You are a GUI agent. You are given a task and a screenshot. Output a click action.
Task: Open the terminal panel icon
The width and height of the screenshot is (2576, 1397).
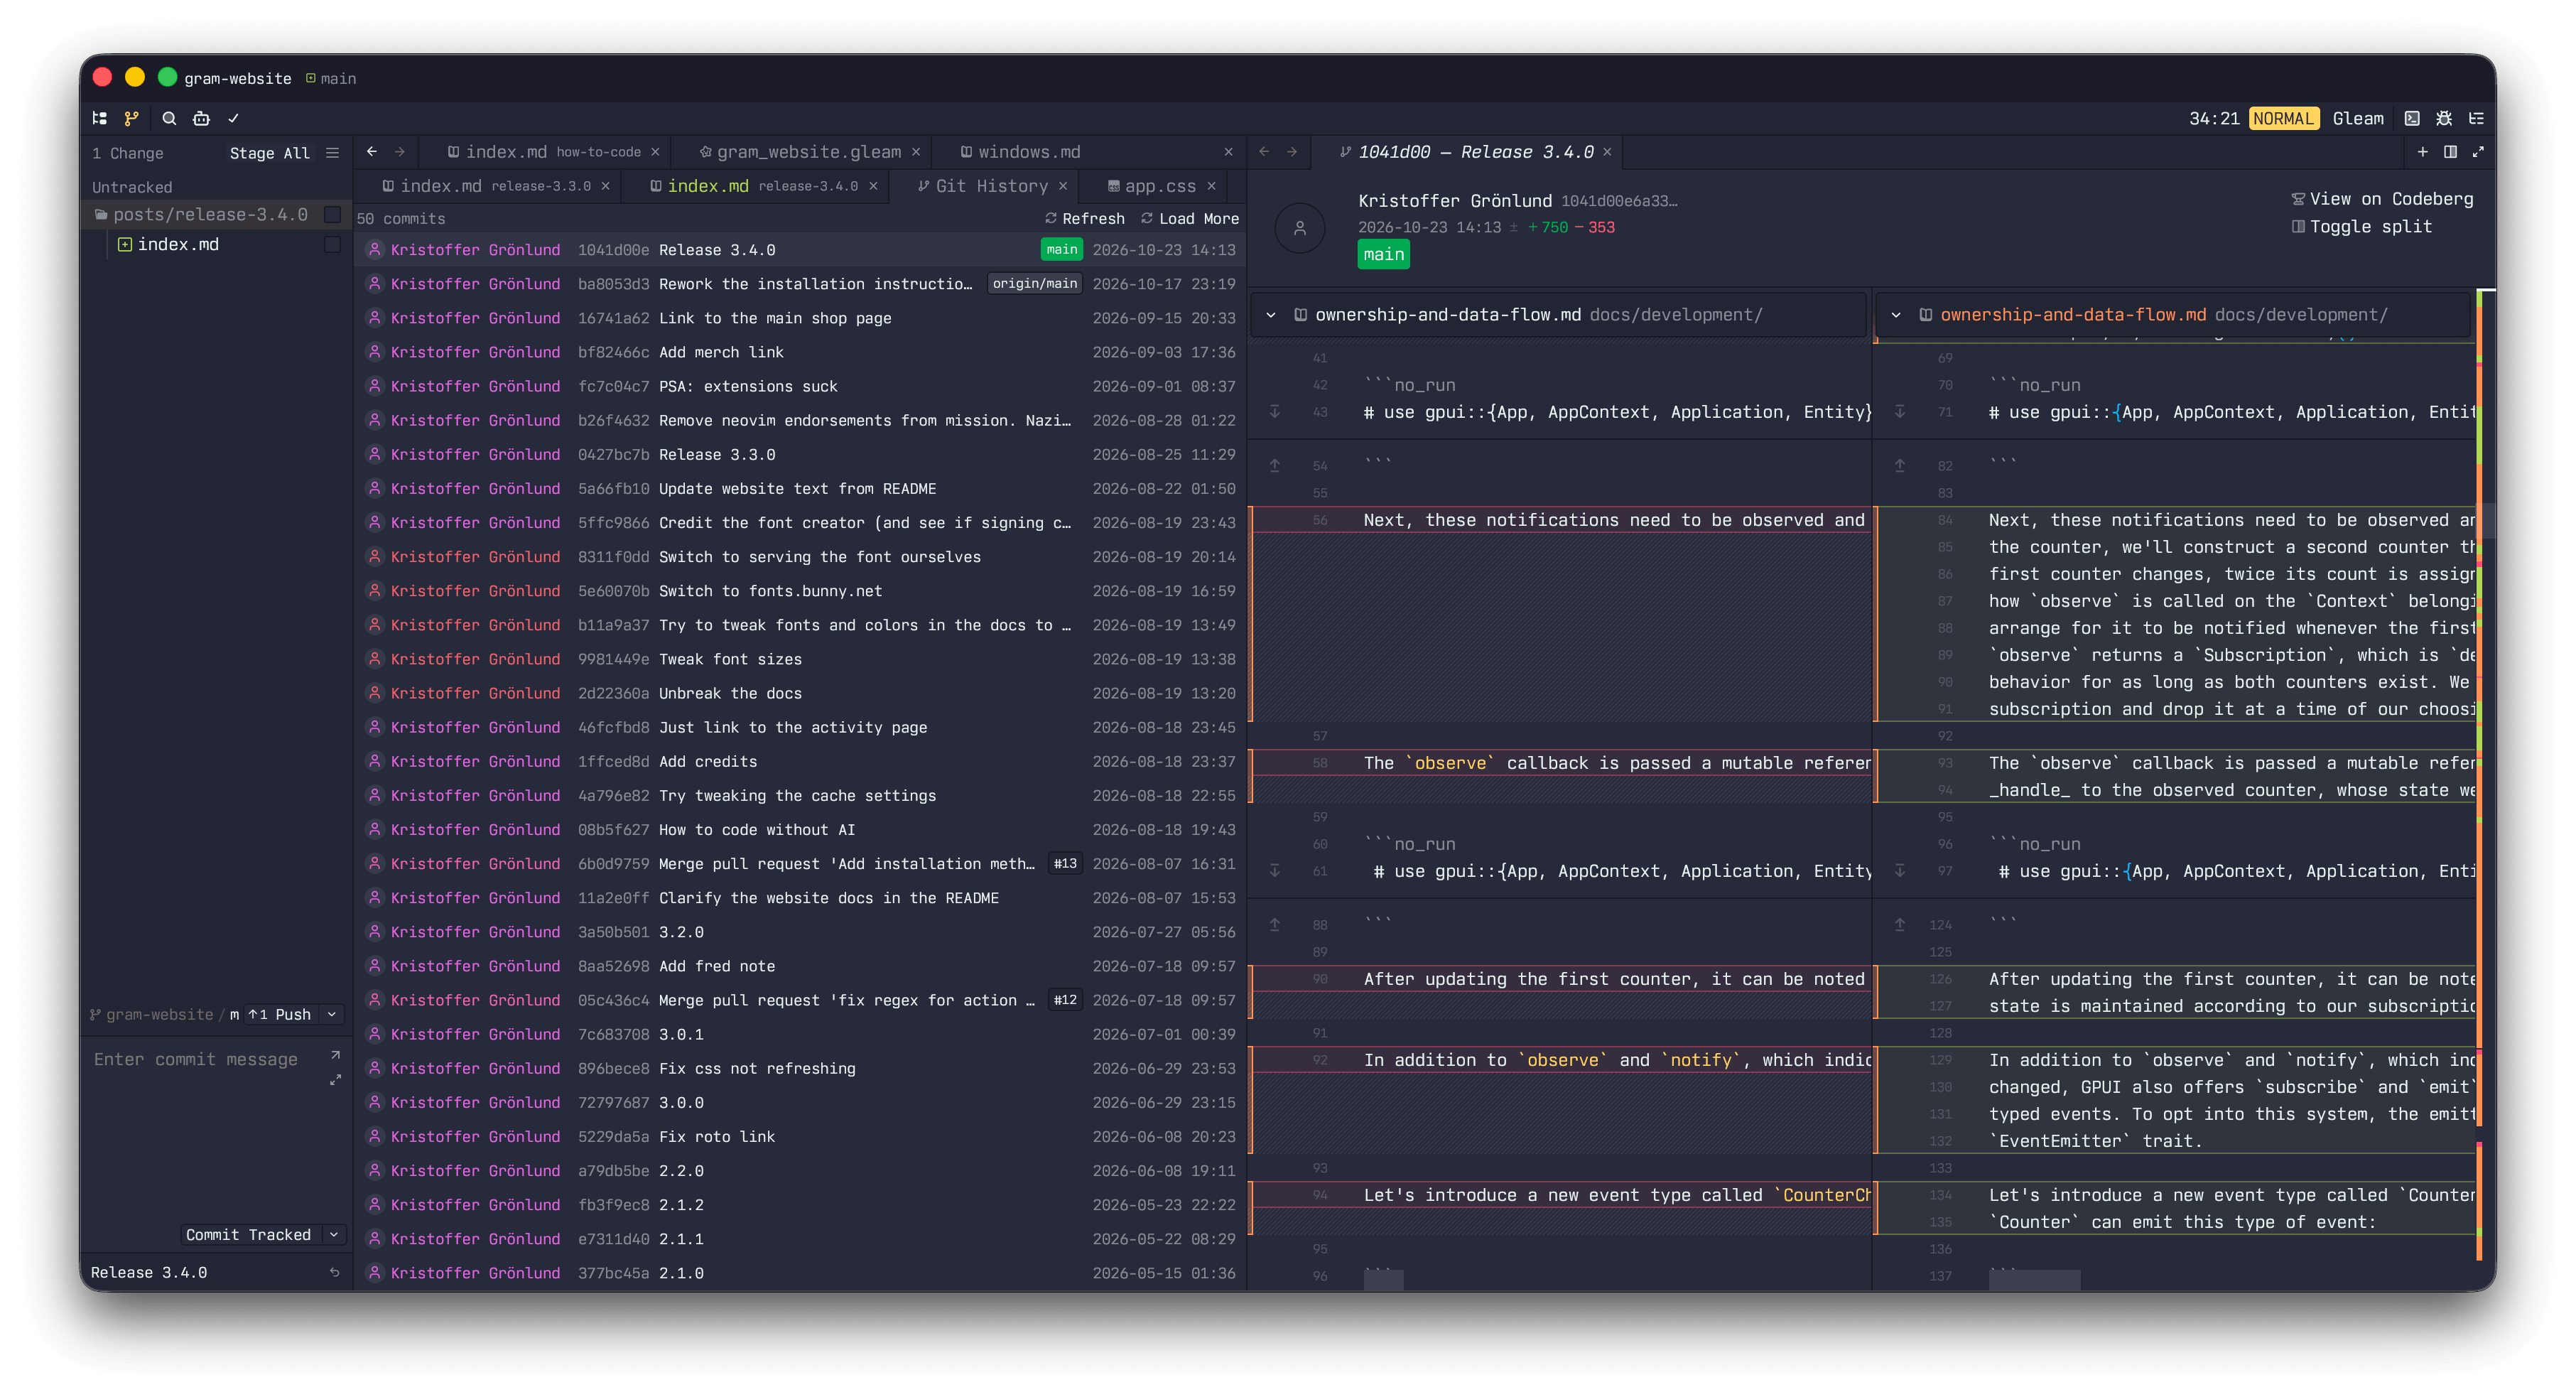coord(2412,118)
